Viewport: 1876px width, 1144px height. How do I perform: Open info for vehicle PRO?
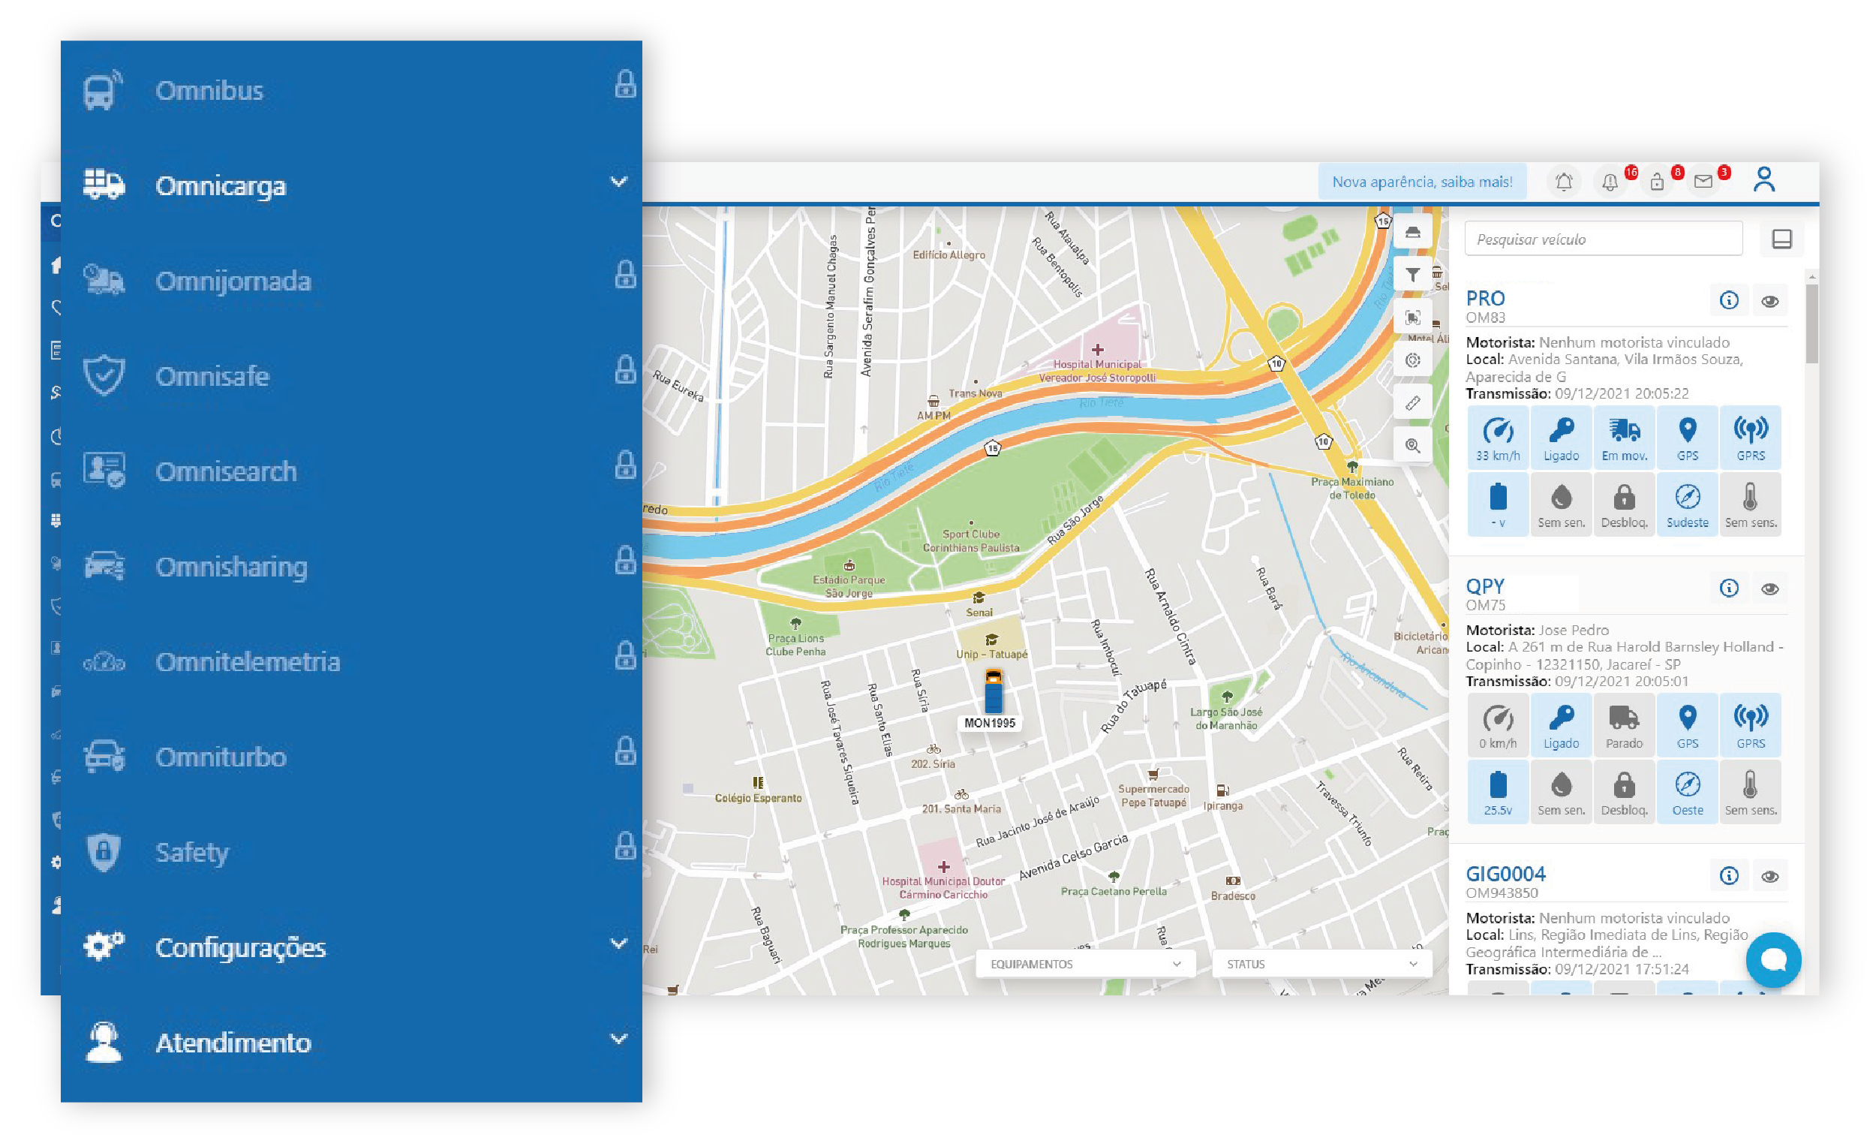[x=1728, y=300]
